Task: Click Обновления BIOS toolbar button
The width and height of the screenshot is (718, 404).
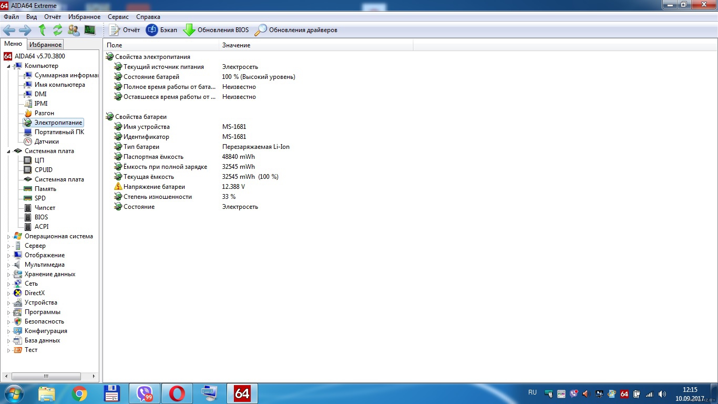Action: [216, 30]
